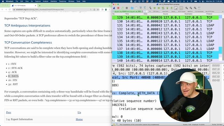
Task: Find a packet with the magnifier icon
Action: click(150, 8)
